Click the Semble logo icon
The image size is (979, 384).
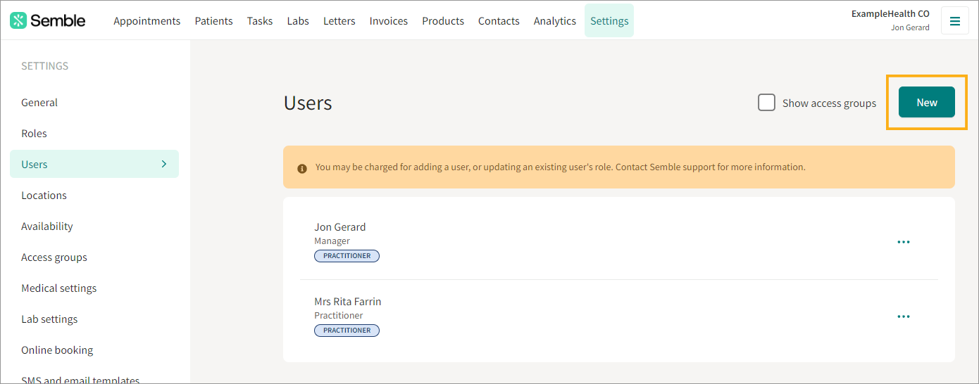pyautogui.click(x=18, y=20)
